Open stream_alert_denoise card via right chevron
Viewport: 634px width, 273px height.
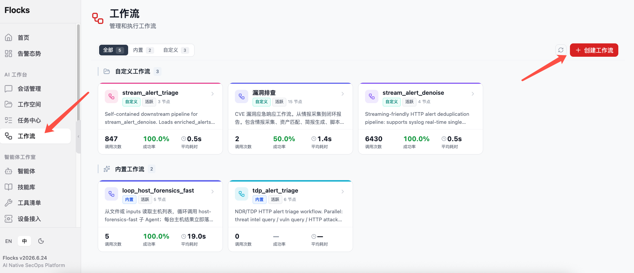(473, 94)
